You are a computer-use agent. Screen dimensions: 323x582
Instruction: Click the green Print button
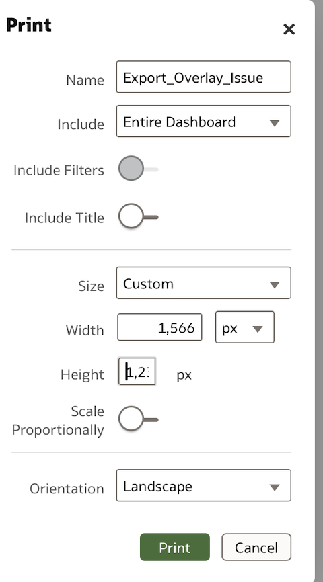(175, 547)
